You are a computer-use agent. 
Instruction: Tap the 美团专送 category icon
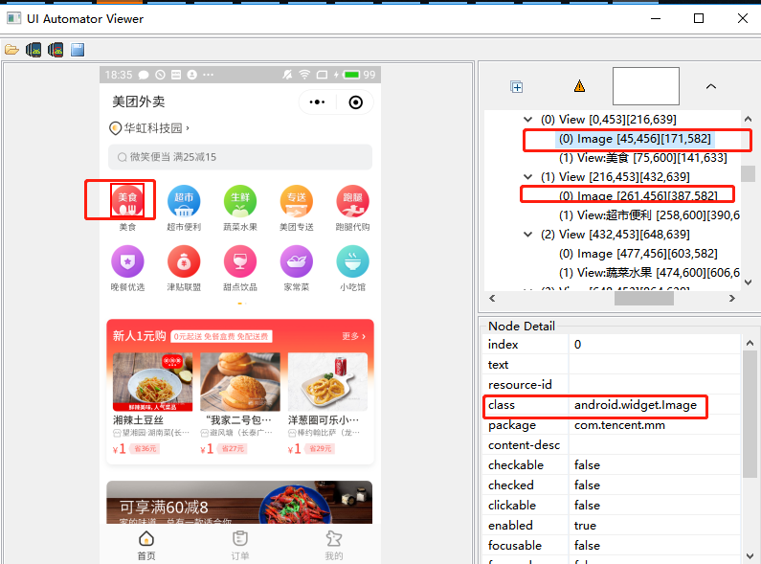pos(297,200)
